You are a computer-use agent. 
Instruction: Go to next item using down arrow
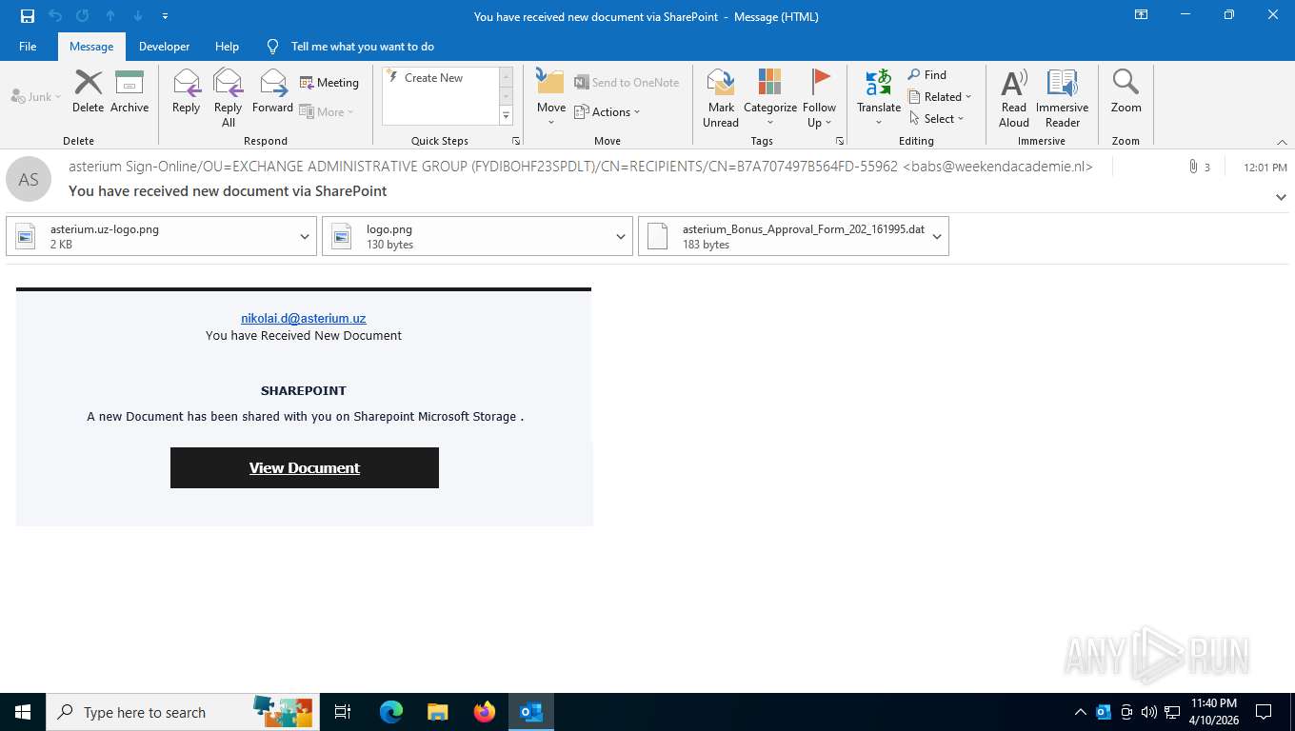coord(138,16)
